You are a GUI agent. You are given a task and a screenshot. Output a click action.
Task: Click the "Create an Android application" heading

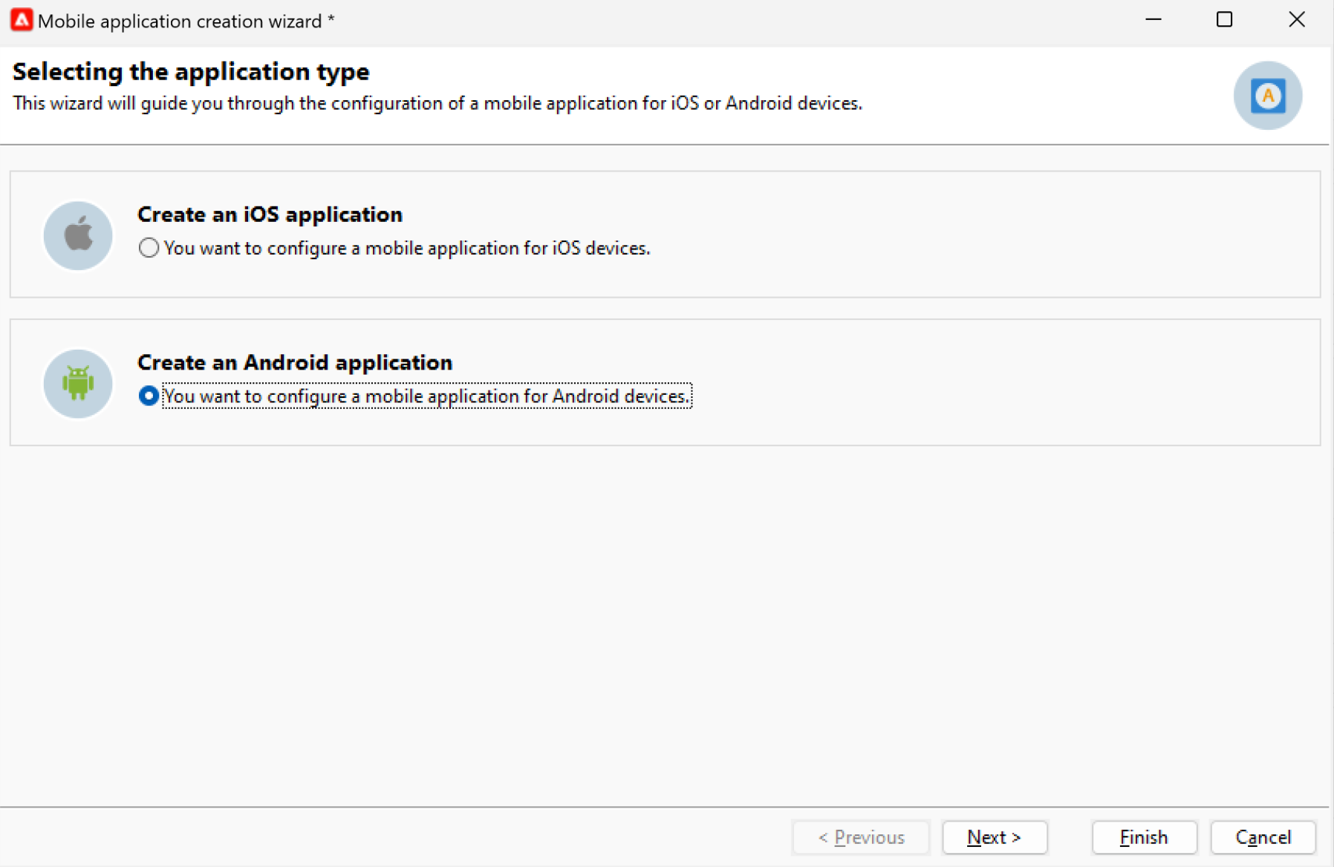[295, 362]
